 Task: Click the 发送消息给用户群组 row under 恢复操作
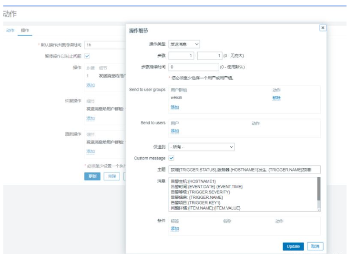106,109
